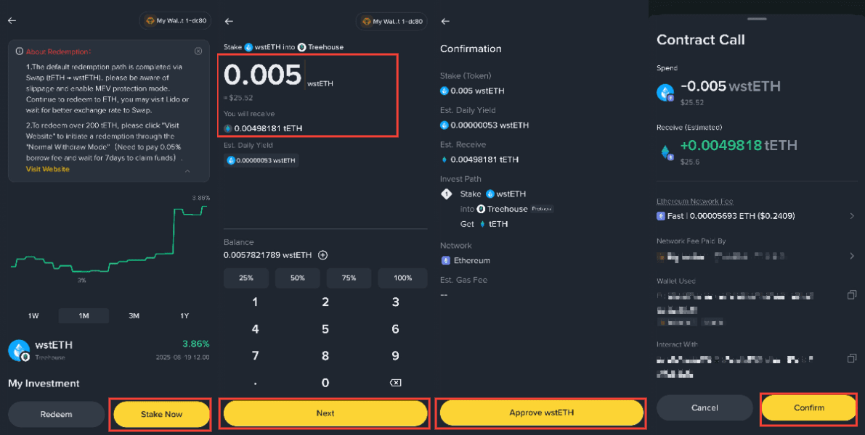Copy the Interact With contract address
Image resolution: width=865 pixels, height=435 pixels.
pyautogui.click(x=852, y=358)
